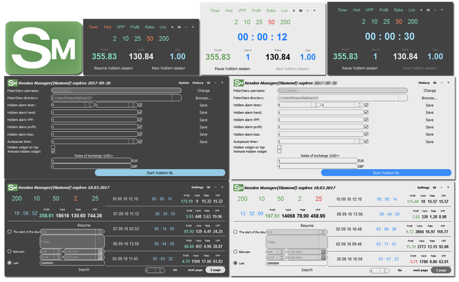Toggle Holdem alarm hand checkbox in dark settings
Image resolution: width=459 pixels, height=282 pixels.
(x=140, y=112)
